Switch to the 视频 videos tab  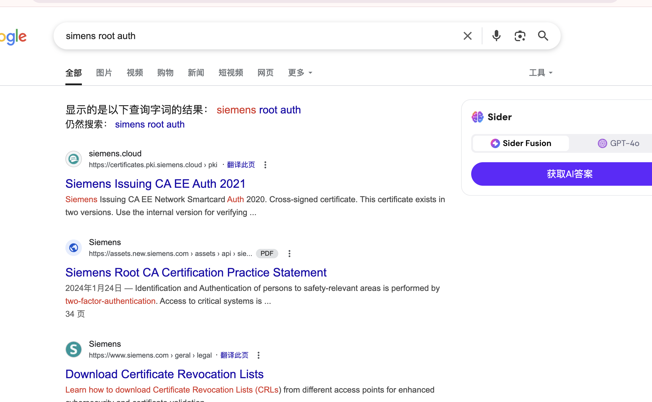tap(135, 73)
